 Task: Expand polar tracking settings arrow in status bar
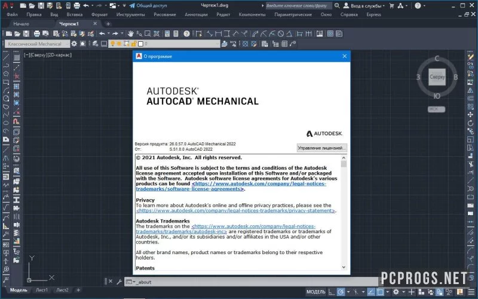click(348, 292)
